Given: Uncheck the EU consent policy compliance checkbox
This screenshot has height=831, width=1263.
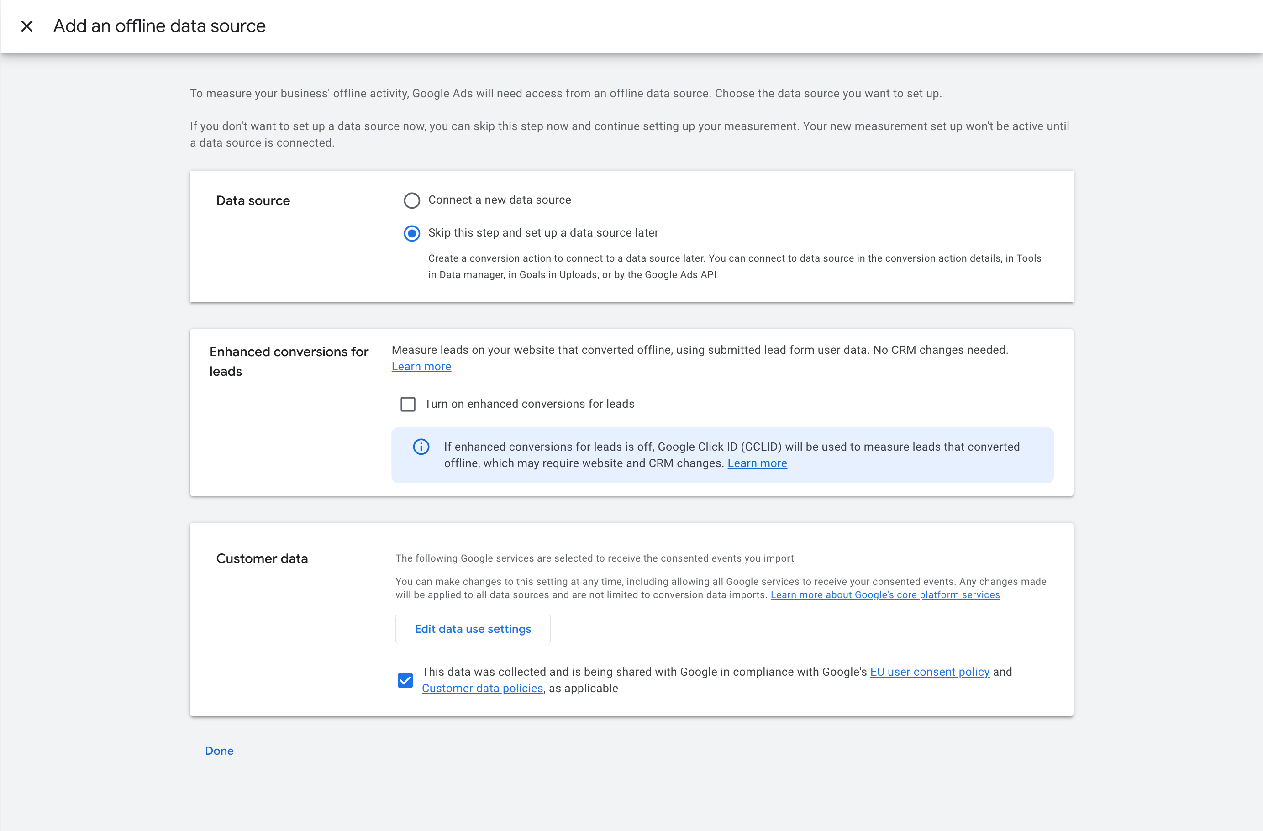Looking at the screenshot, I should (x=405, y=680).
